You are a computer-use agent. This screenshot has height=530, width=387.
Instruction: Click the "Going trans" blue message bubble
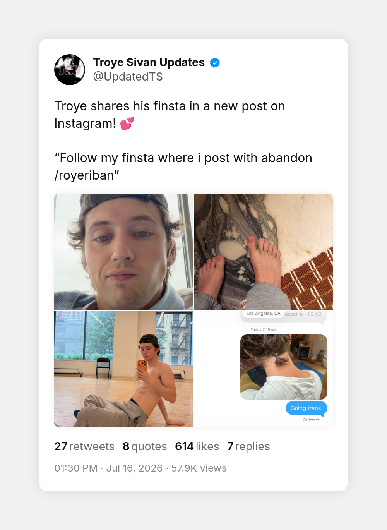pyautogui.click(x=306, y=408)
